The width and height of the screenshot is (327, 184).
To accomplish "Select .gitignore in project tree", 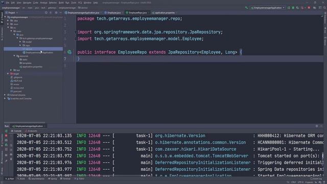I will (x=16, y=77).
